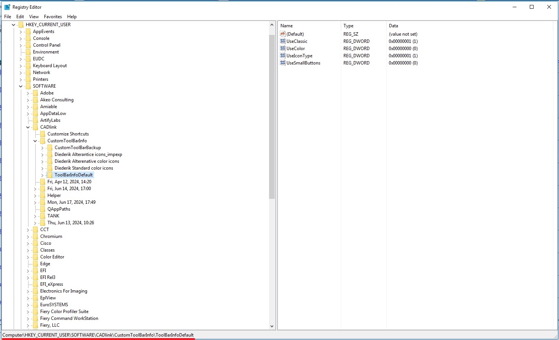The image size is (559, 340).
Task: Select the Mon, Jun 17, 2024, 17:49 key
Action: pos(71,202)
